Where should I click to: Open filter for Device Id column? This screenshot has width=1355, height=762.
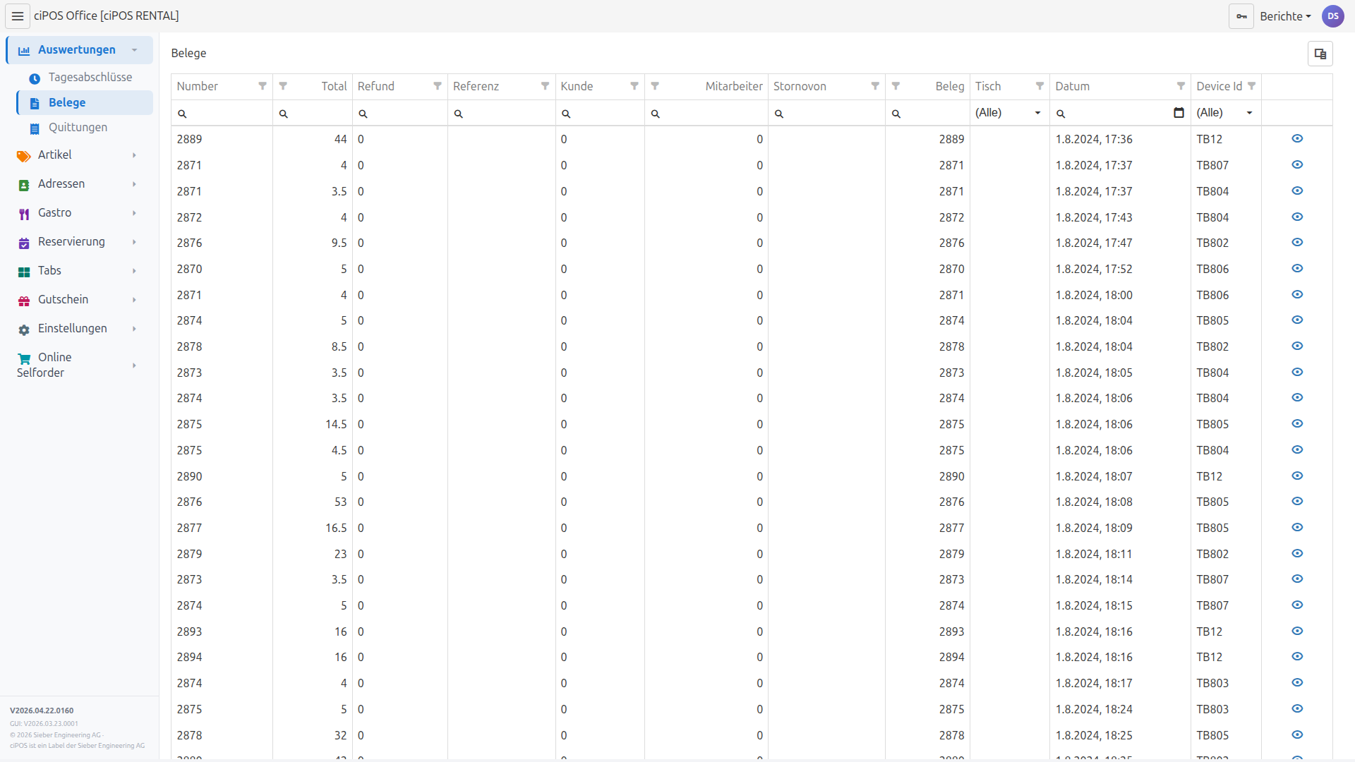point(1252,86)
